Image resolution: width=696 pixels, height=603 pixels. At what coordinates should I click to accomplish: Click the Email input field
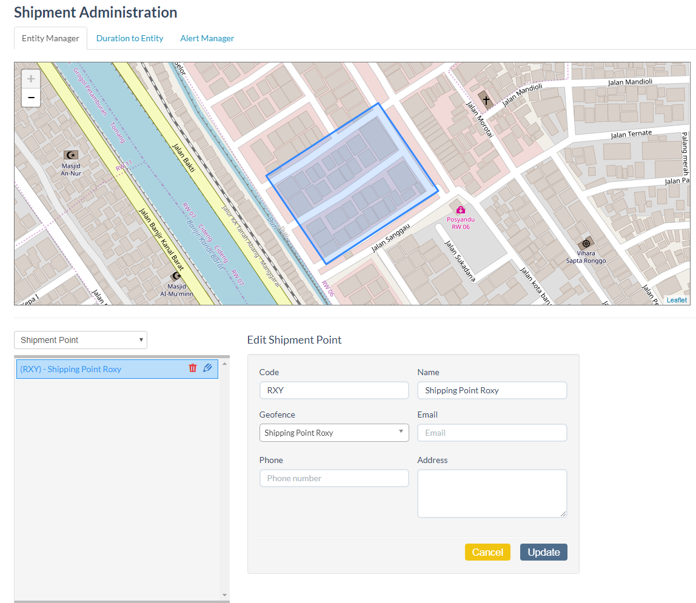coord(492,433)
